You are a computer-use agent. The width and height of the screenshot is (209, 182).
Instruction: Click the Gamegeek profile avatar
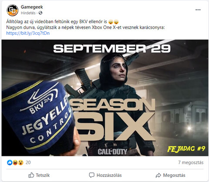tap(13, 10)
